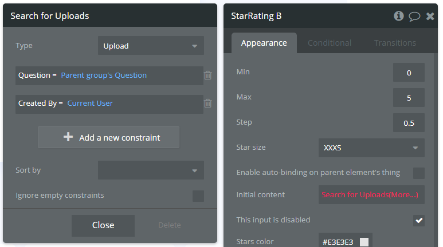Switch to the Transitions tab
The width and height of the screenshot is (443, 247).
tap(395, 43)
